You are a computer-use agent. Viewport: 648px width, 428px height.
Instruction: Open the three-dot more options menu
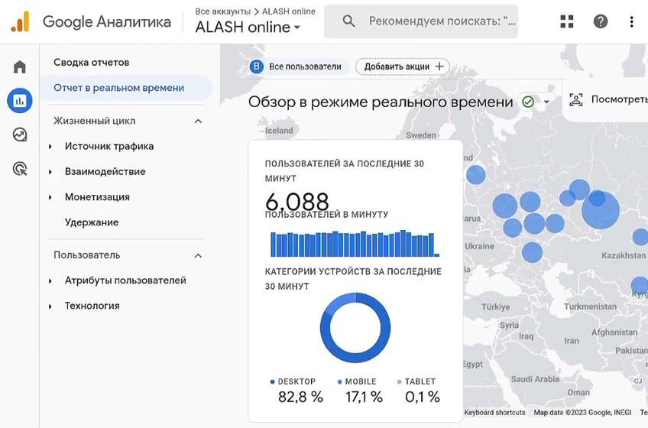coord(631,21)
